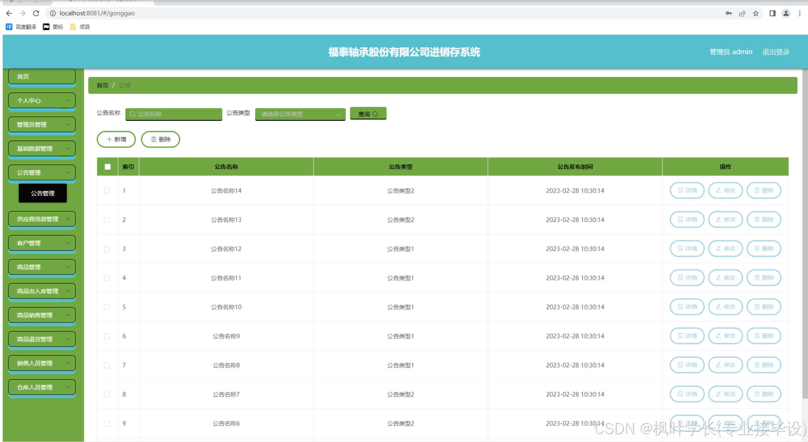Image resolution: width=808 pixels, height=442 pixels.
Task: Click the 公告类型 column header
Action: tap(401, 167)
